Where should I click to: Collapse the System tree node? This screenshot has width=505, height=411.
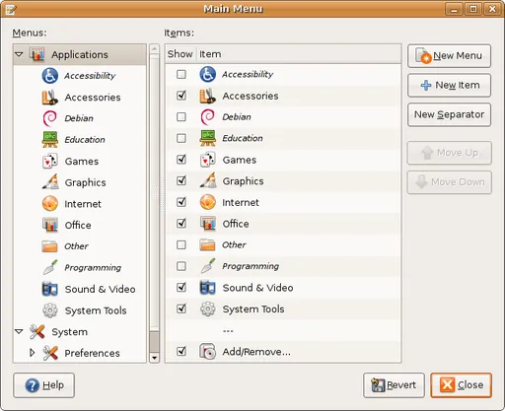click(19, 331)
